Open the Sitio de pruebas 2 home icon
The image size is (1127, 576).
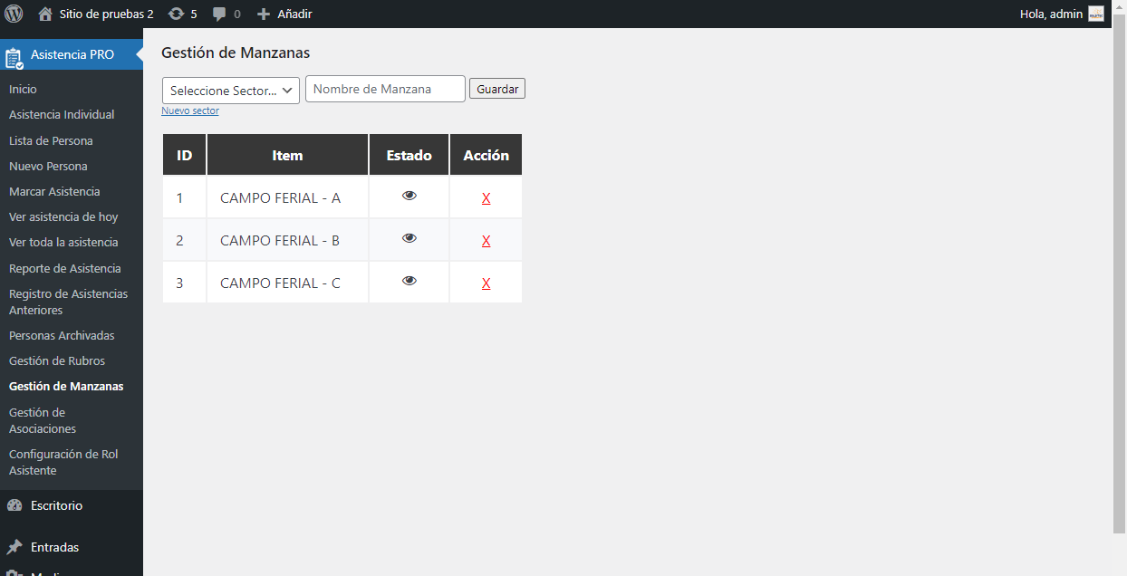(x=43, y=14)
